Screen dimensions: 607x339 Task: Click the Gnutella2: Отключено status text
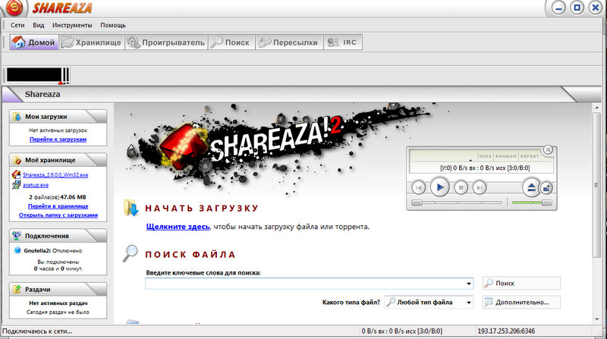pos(52,251)
